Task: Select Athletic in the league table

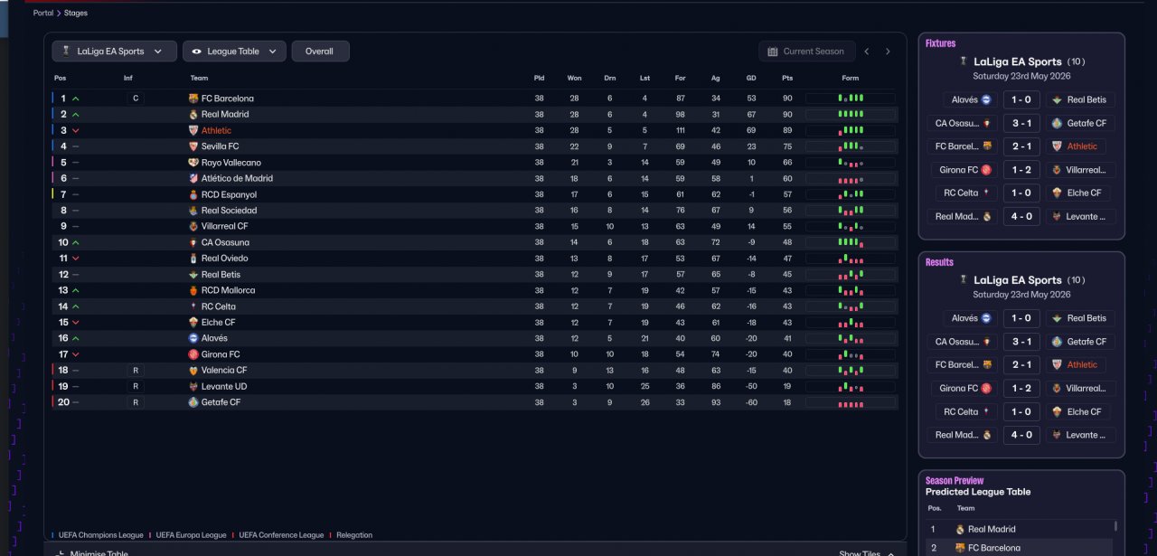Action: pos(216,130)
